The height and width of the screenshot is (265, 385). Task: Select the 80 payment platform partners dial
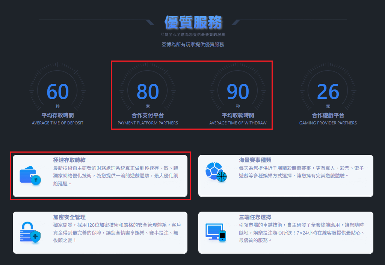tap(148, 90)
